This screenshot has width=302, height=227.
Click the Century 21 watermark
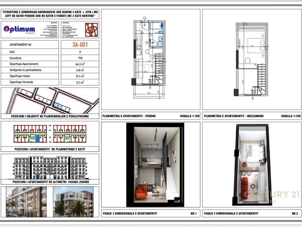pyautogui.click(x=271, y=195)
